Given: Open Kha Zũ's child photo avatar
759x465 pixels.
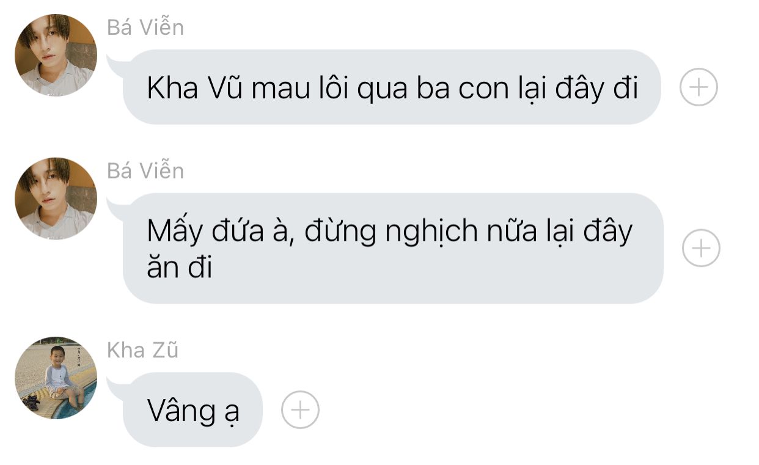Looking at the screenshot, I should tap(56, 378).
